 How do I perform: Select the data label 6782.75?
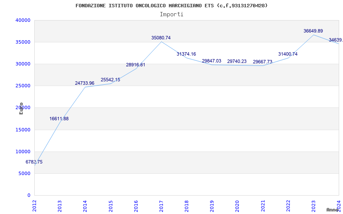coord(34,162)
